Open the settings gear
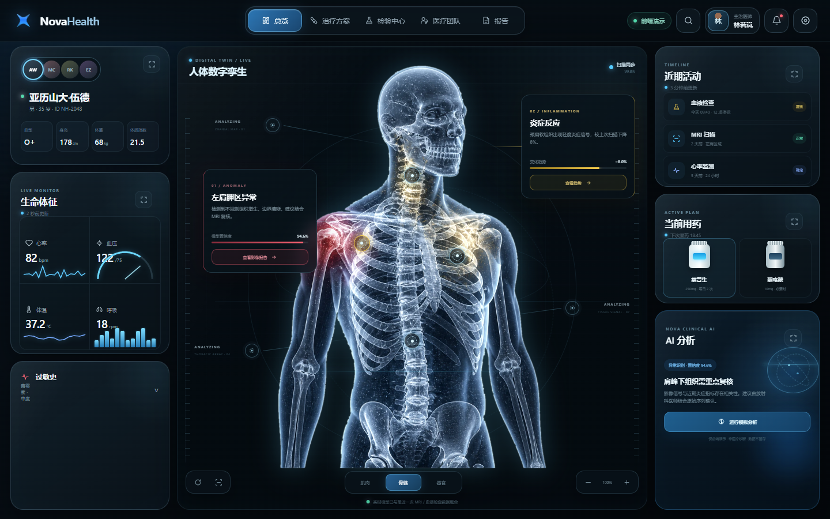Screen dimensions: 830x519 805,21
